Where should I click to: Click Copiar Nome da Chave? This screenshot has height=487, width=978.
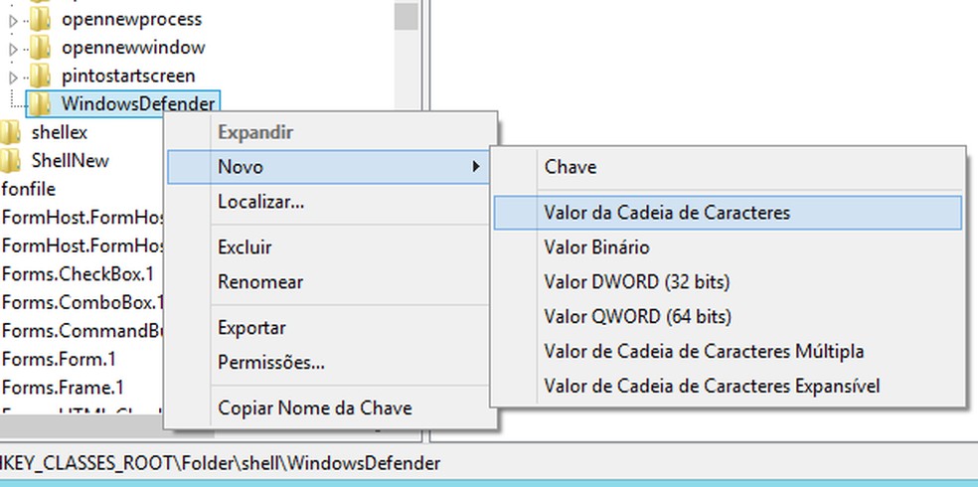click(x=314, y=407)
